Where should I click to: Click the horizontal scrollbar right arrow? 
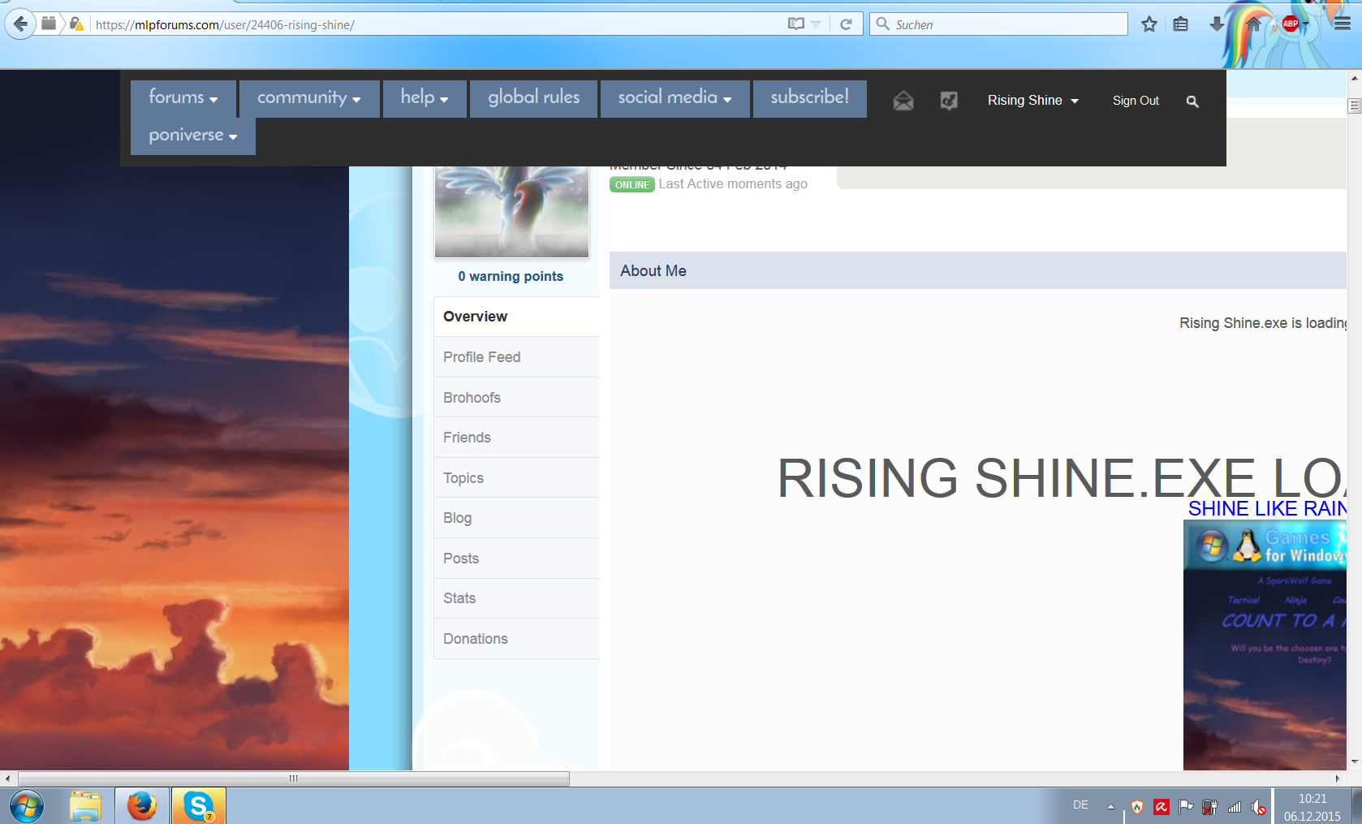pos(1337,779)
